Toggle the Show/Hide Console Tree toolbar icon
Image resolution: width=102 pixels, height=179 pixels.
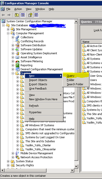(x=22, y=15)
